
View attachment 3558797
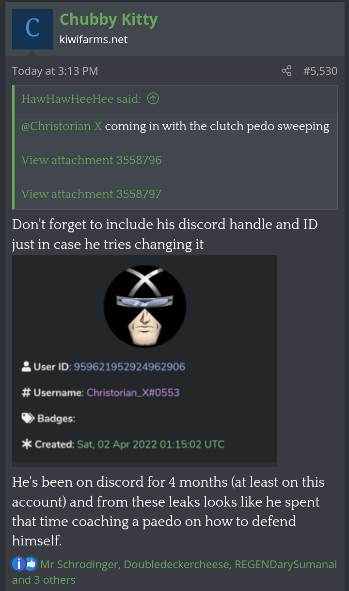92,194
